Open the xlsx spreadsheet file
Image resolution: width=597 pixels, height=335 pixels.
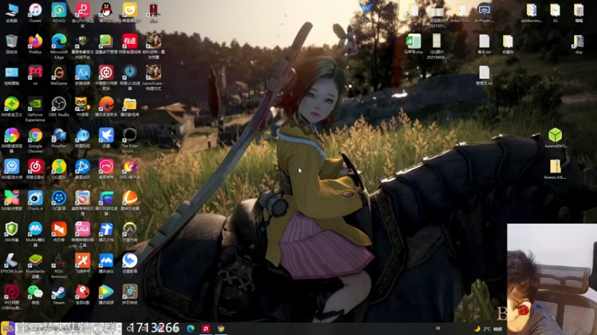point(413,44)
